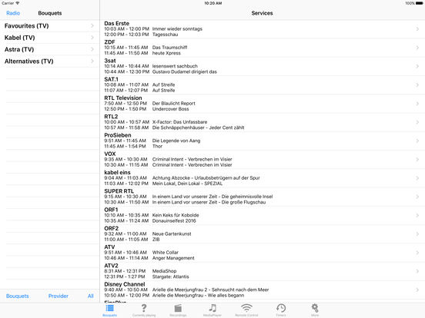Click 'Tagesschau' program entry
The width and height of the screenshot is (425, 318).
click(x=165, y=35)
